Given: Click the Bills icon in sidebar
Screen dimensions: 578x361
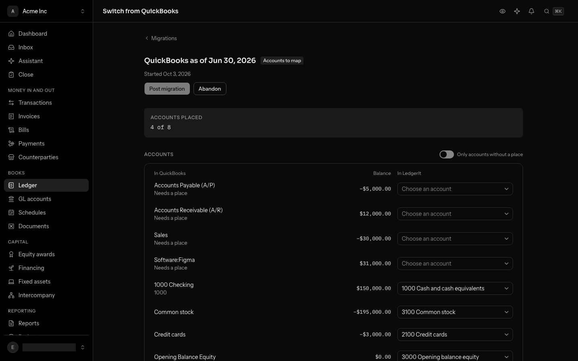Looking at the screenshot, I should tap(11, 130).
